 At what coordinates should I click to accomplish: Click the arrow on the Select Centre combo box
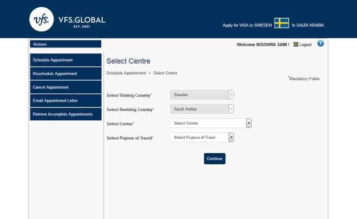pos(249,123)
